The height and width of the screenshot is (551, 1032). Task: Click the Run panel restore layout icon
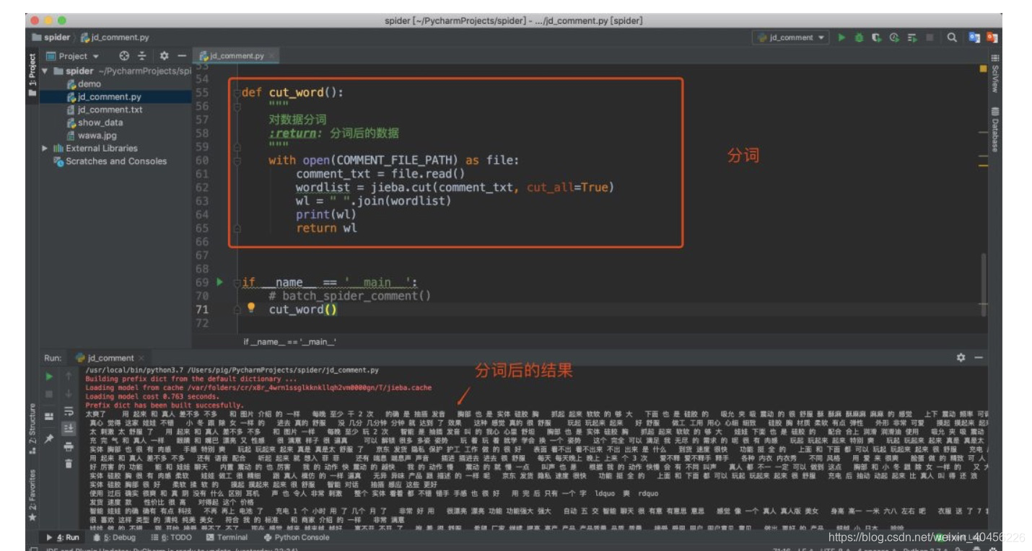pyautogui.click(x=49, y=416)
